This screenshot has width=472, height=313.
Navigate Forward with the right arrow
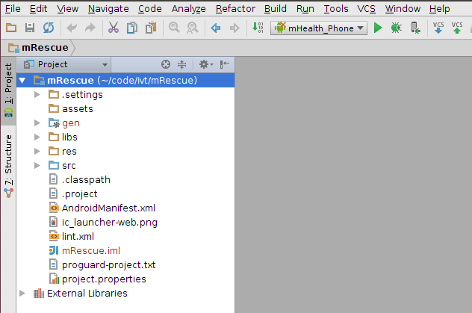pyautogui.click(x=235, y=28)
